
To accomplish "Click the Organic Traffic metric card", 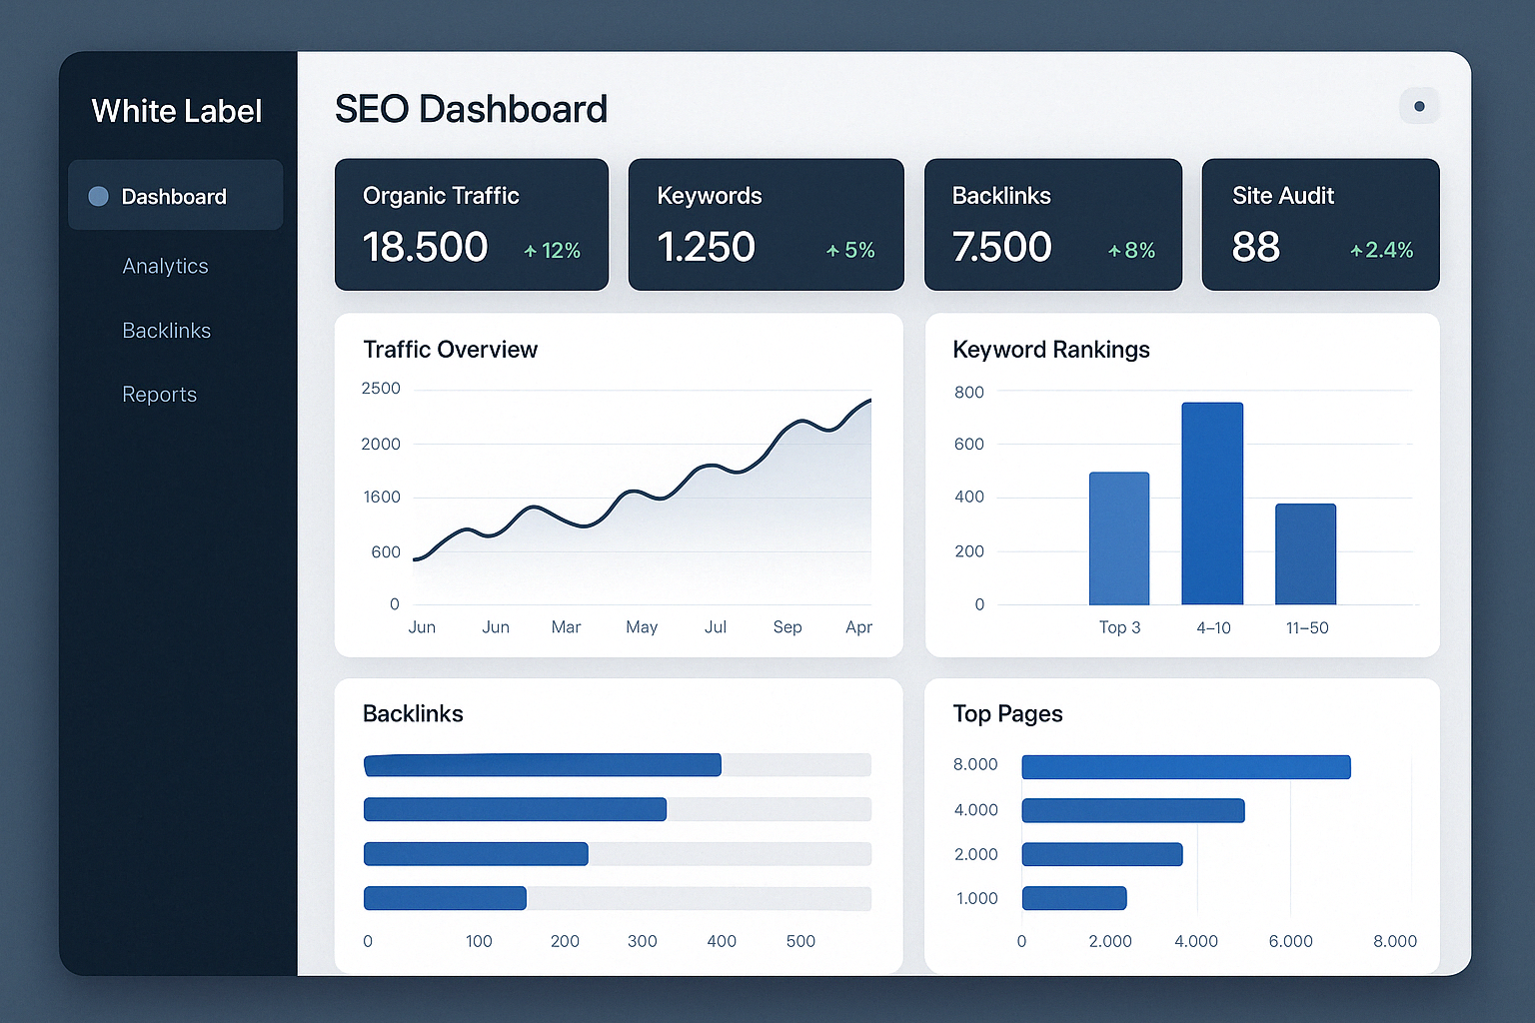I will coord(471,224).
